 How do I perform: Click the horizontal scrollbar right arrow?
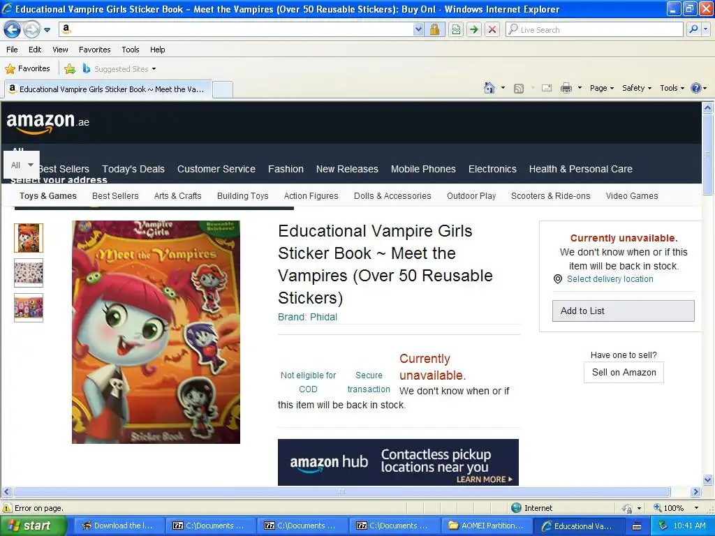point(695,492)
